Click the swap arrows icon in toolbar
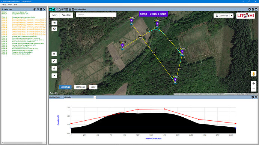Screen dimensions: 259x145 (x=63, y=9)
